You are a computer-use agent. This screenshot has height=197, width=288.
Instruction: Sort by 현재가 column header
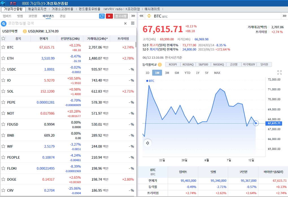44,39
